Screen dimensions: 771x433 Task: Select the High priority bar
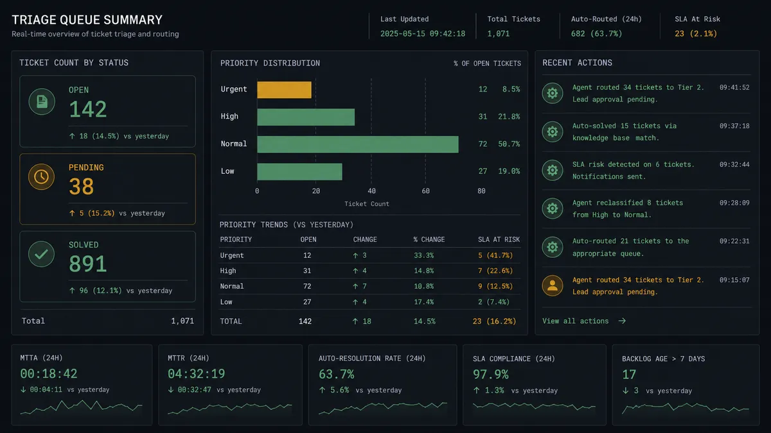(306, 117)
